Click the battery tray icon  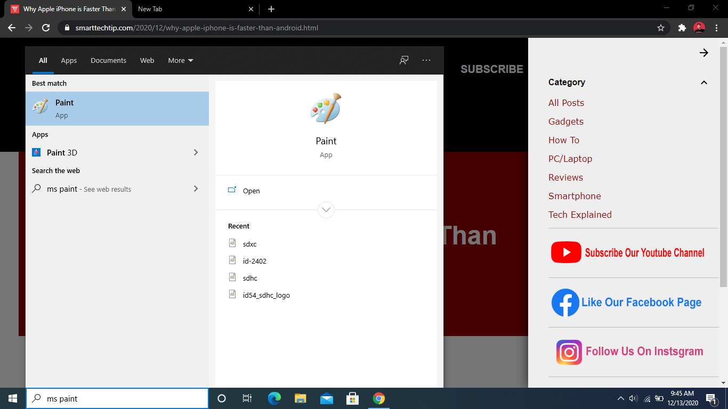tap(659, 398)
